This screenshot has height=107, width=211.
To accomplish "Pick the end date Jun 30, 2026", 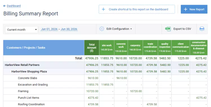I will click(x=69, y=29).
